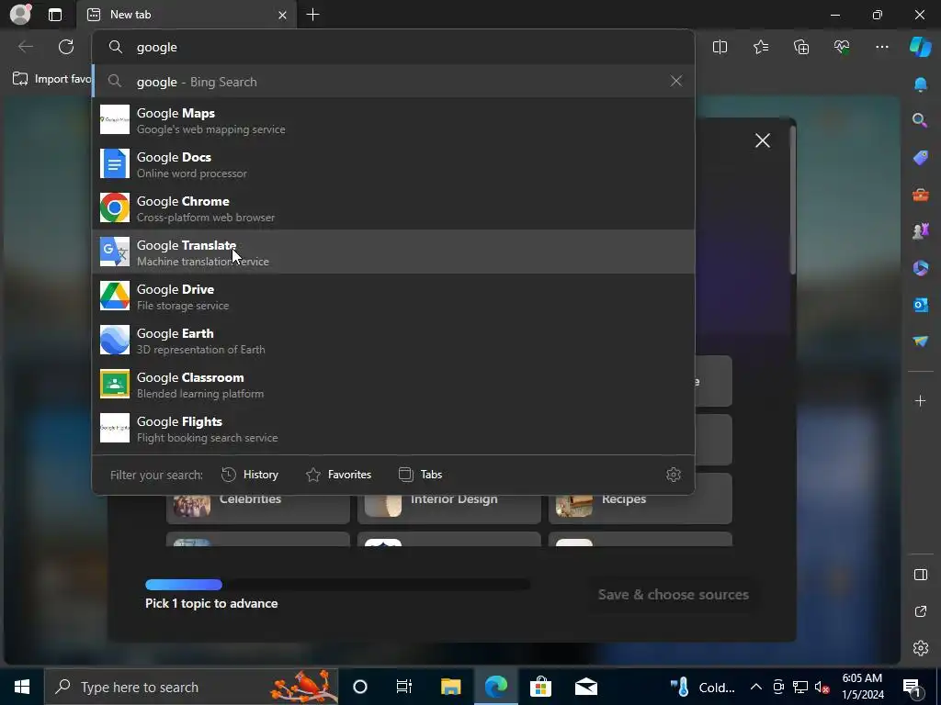Image resolution: width=941 pixels, height=705 pixels.
Task: Filter search by Favorites
Action: click(338, 475)
